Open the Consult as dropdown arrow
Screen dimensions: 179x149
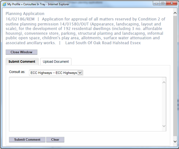pyautogui.click(x=80, y=73)
